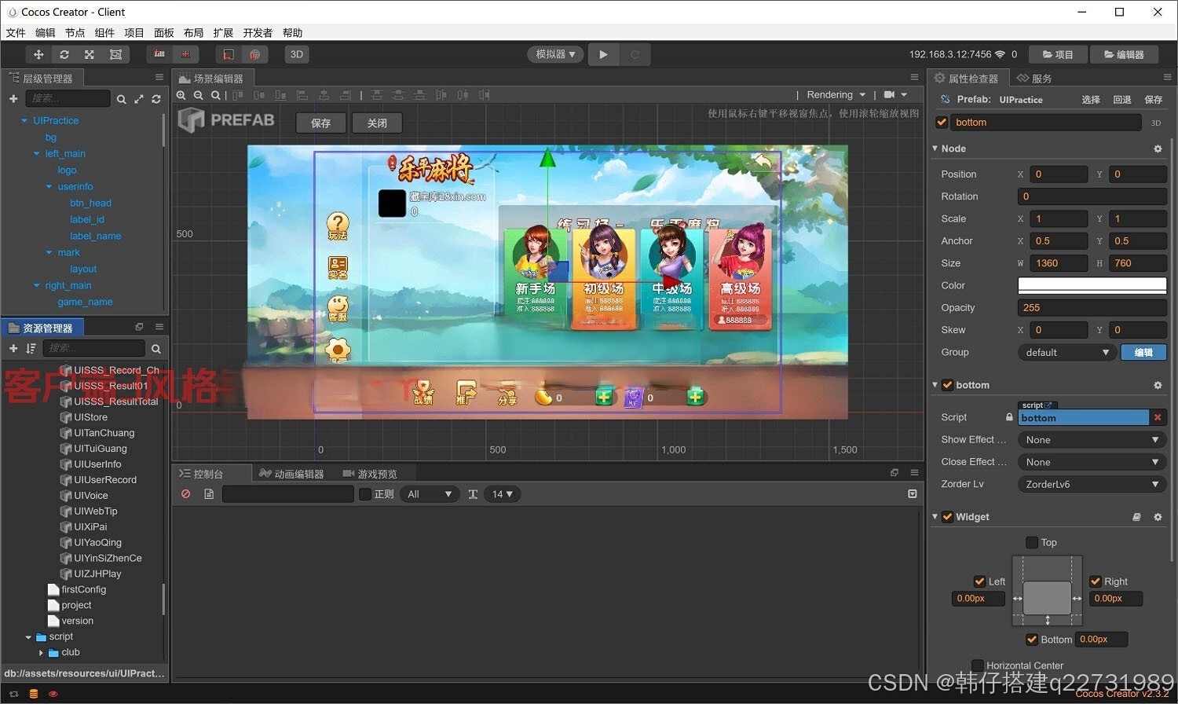This screenshot has width=1178, height=704.
Task: Collapse the UIPractice root node
Action: point(24,121)
